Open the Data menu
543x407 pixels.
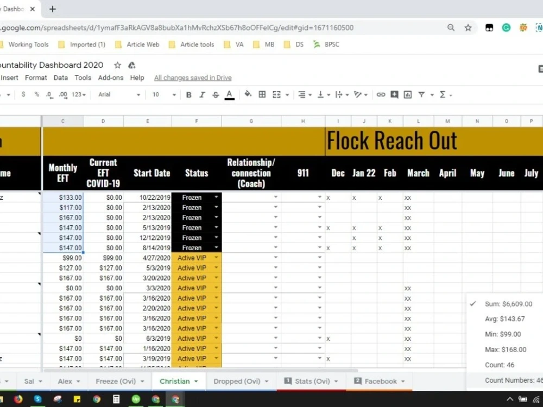tap(61, 78)
